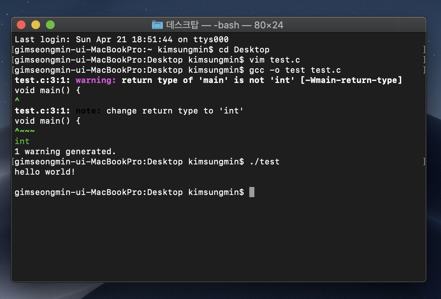Image resolution: width=441 pixels, height=299 pixels.
Task: Click the dark 'note:' label
Action: [88, 111]
